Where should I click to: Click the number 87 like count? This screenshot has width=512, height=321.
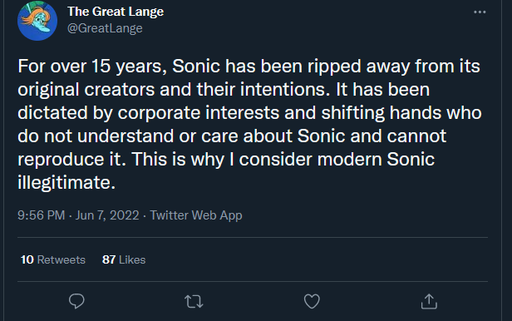(x=109, y=259)
